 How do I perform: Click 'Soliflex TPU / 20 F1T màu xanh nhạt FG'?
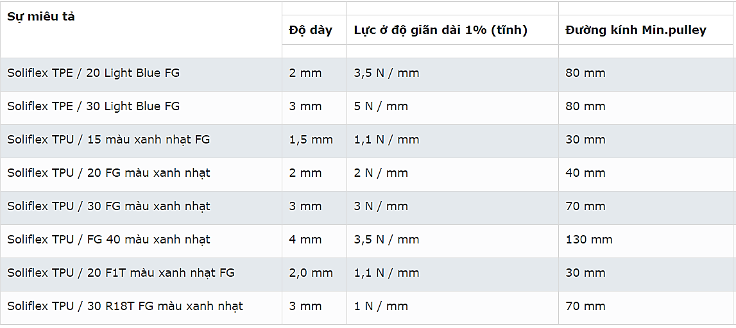121,273
